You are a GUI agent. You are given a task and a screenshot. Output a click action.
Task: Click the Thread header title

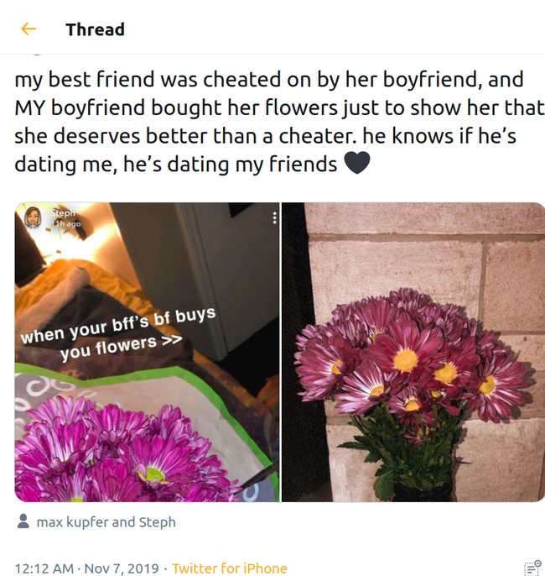tap(95, 29)
